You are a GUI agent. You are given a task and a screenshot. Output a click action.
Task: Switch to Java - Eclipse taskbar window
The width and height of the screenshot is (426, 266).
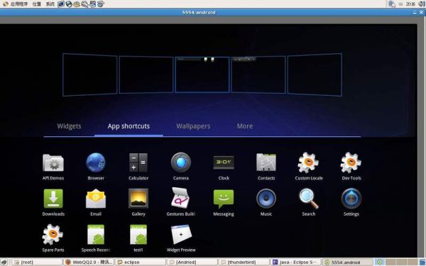[x=296, y=262]
